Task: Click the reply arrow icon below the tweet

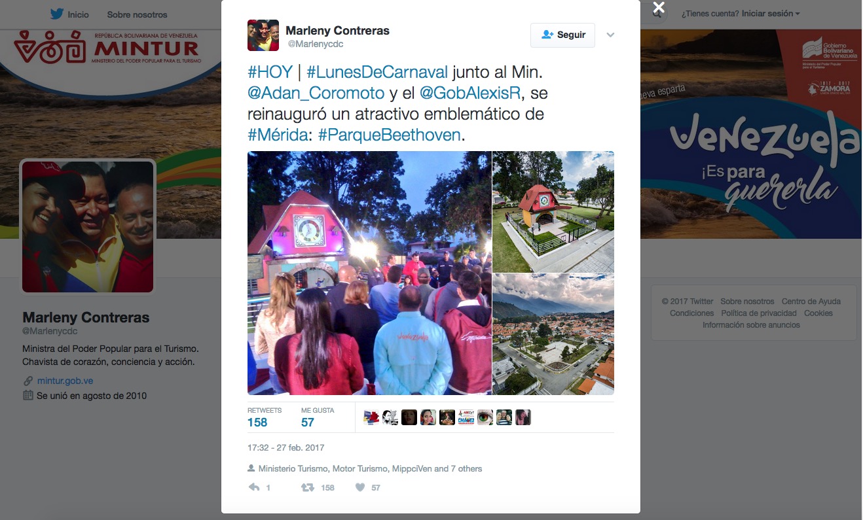Action: (254, 487)
